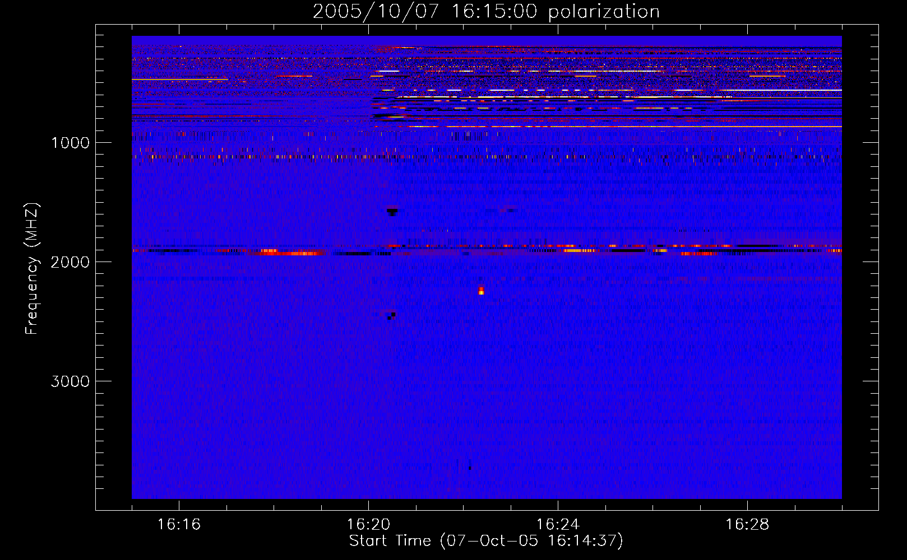
Task: Select the "16:16" time tick label
Action: pos(179,524)
